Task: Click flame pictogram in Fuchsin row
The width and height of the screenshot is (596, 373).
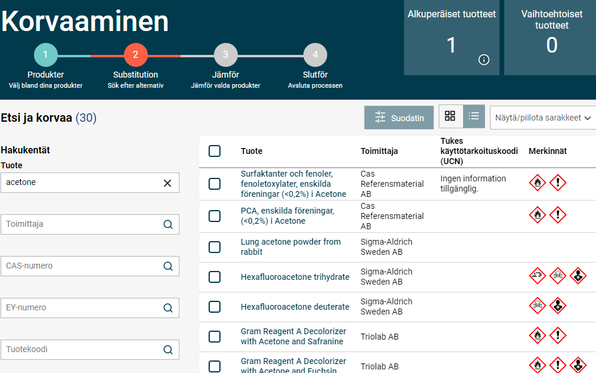Action: (538, 365)
